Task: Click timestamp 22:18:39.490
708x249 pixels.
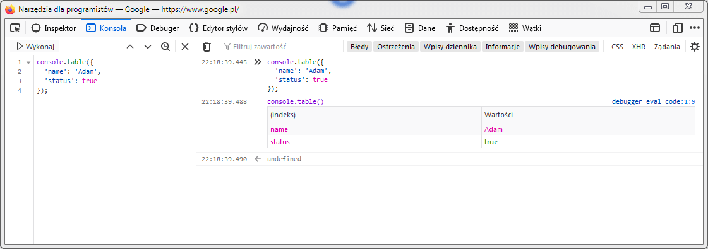Action: 224,159
